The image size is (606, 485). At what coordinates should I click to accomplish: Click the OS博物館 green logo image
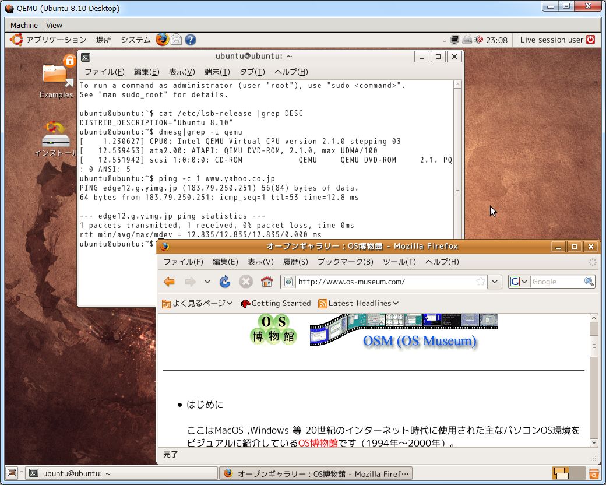pyautogui.click(x=274, y=329)
